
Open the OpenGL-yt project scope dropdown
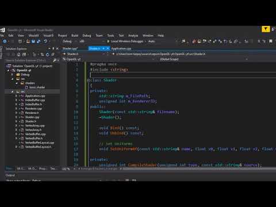click(x=109, y=59)
